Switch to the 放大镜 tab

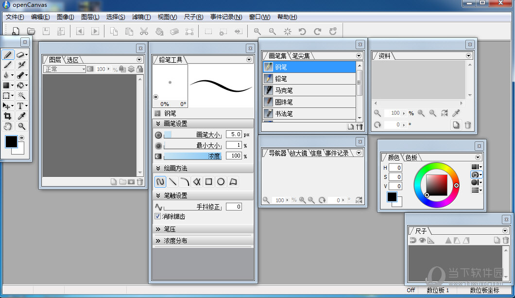[299, 153]
